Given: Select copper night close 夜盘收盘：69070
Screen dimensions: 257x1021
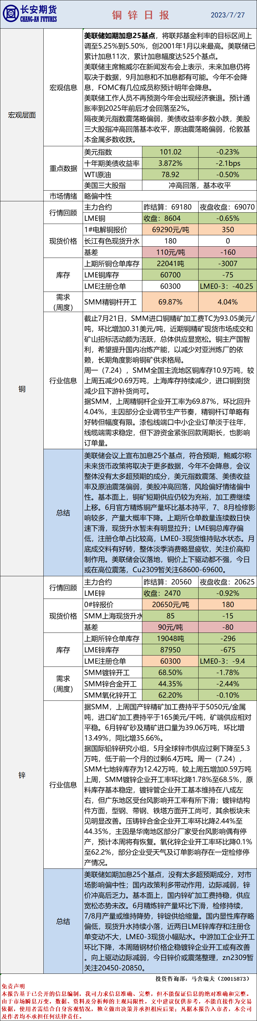Looking at the screenshot, I should [x=227, y=207].
